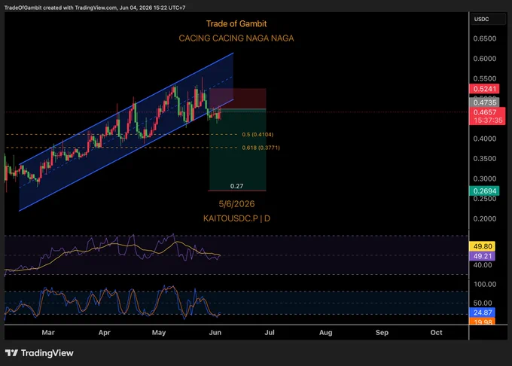Click the Apr label on the time axis
This screenshot has height=366, width=512.
[104, 332]
